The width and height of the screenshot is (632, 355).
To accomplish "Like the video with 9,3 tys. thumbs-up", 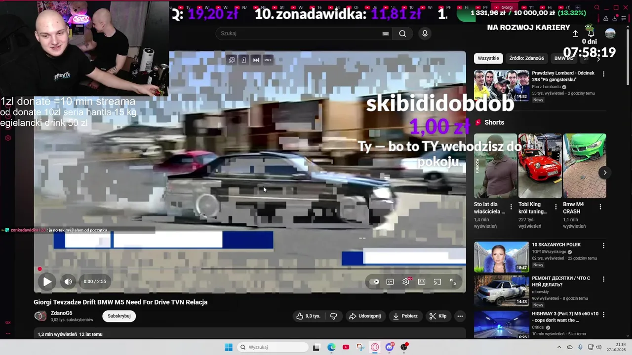I will click(309, 316).
